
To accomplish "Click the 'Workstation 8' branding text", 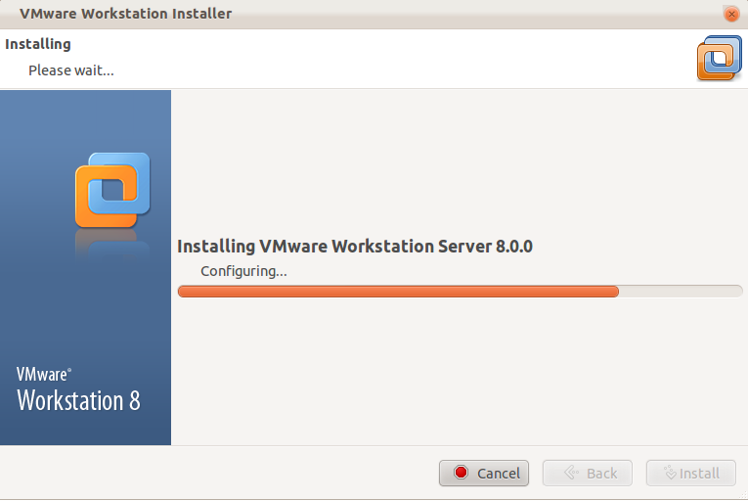I will pyautogui.click(x=79, y=400).
